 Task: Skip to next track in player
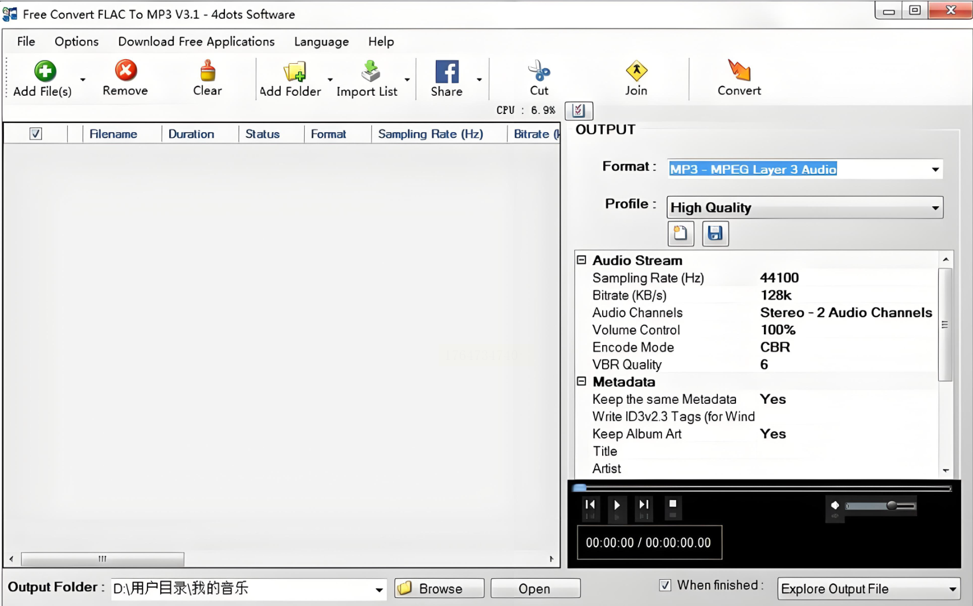coord(644,505)
